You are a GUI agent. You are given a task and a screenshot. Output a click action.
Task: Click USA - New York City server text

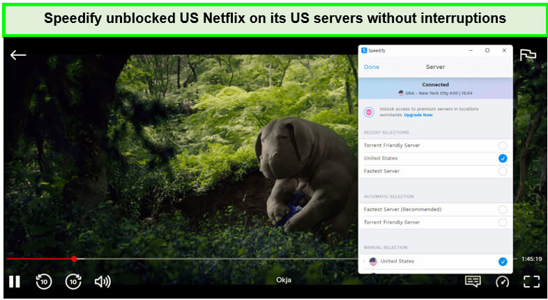[x=439, y=93]
